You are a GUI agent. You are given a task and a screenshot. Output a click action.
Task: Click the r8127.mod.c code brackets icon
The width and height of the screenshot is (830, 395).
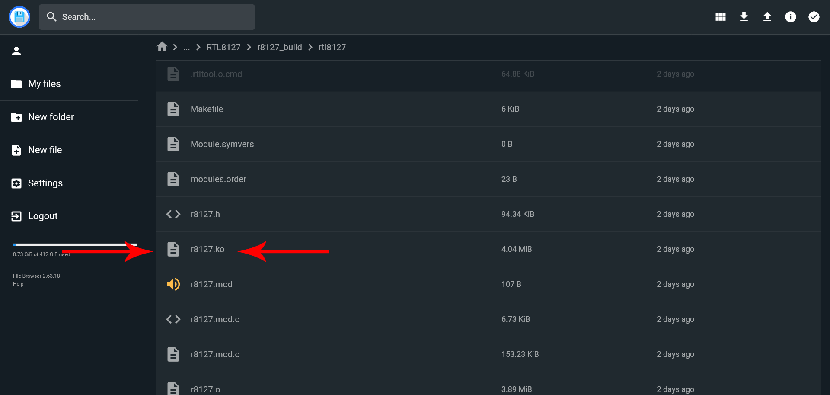point(173,319)
